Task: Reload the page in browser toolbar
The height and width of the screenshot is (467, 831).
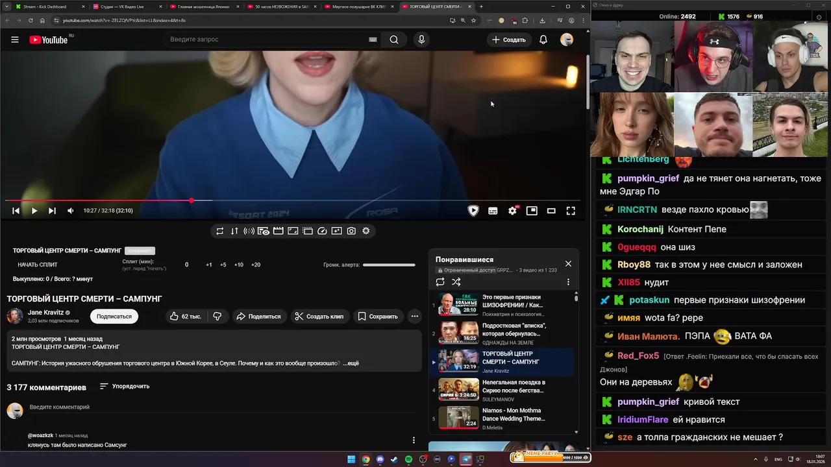Action: point(30,20)
